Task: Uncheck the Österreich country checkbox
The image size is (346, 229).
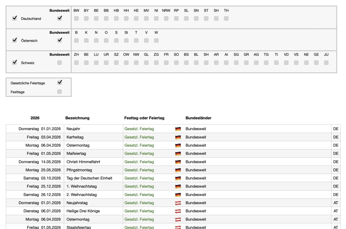Action: pos(14,40)
